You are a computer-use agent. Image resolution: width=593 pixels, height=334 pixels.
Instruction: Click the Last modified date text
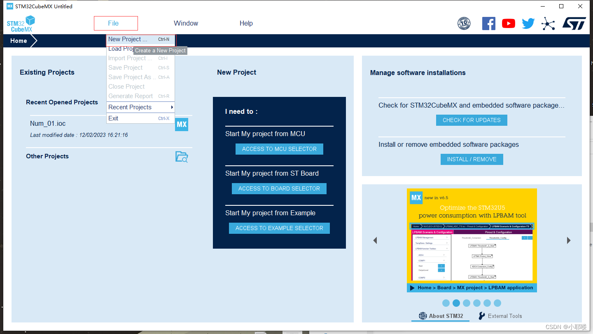(79, 135)
